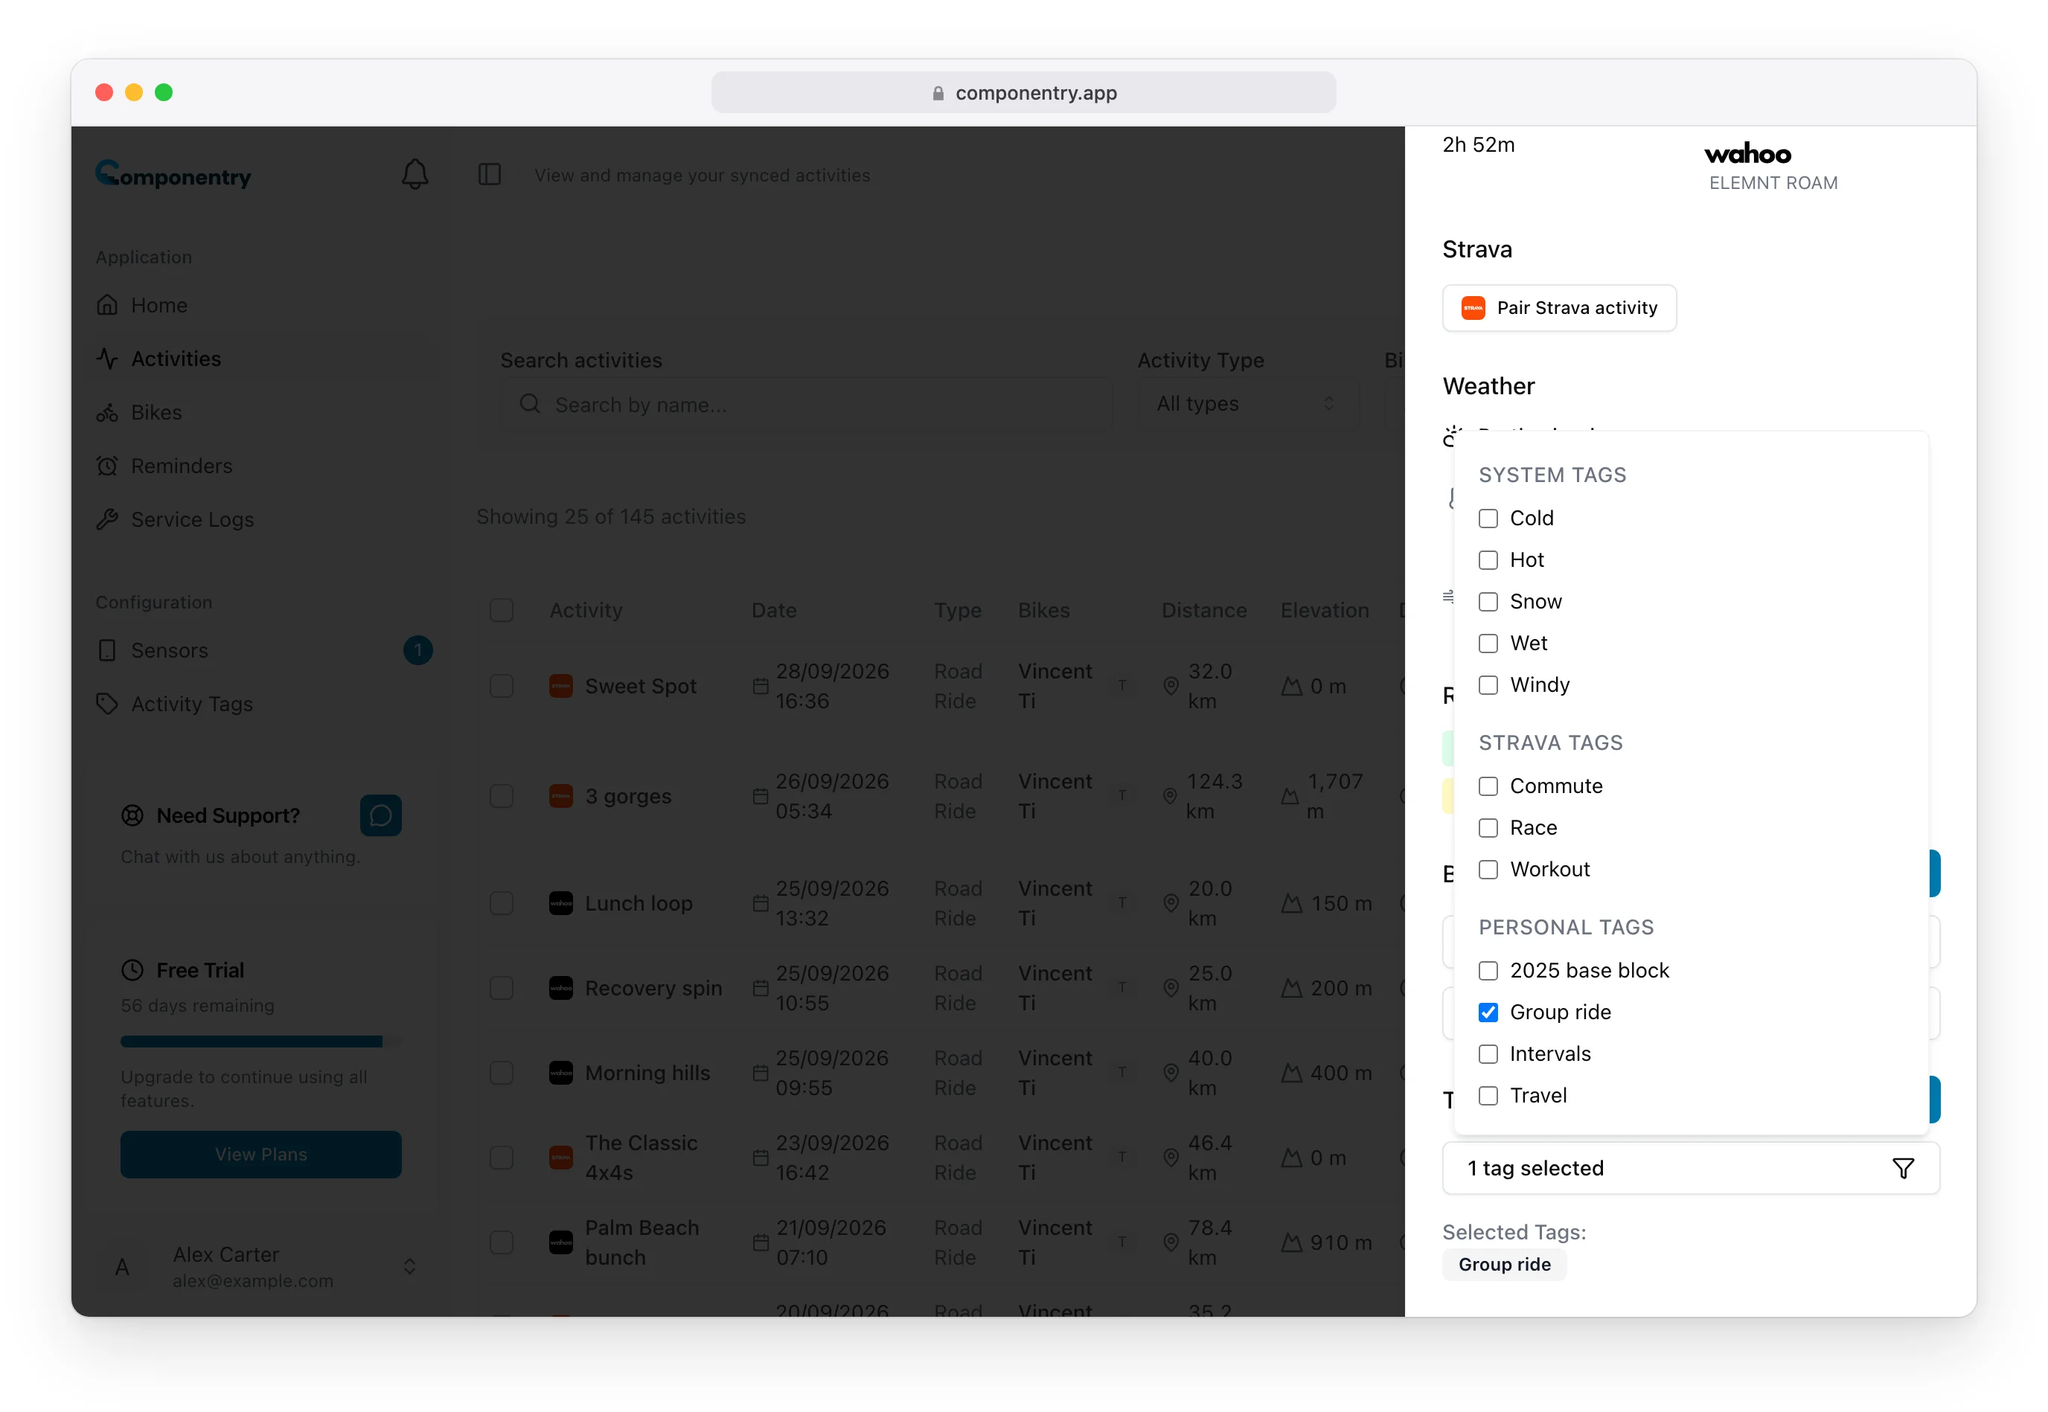
Task: Click the search magnifier icon
Action: [x=530, y=404]
